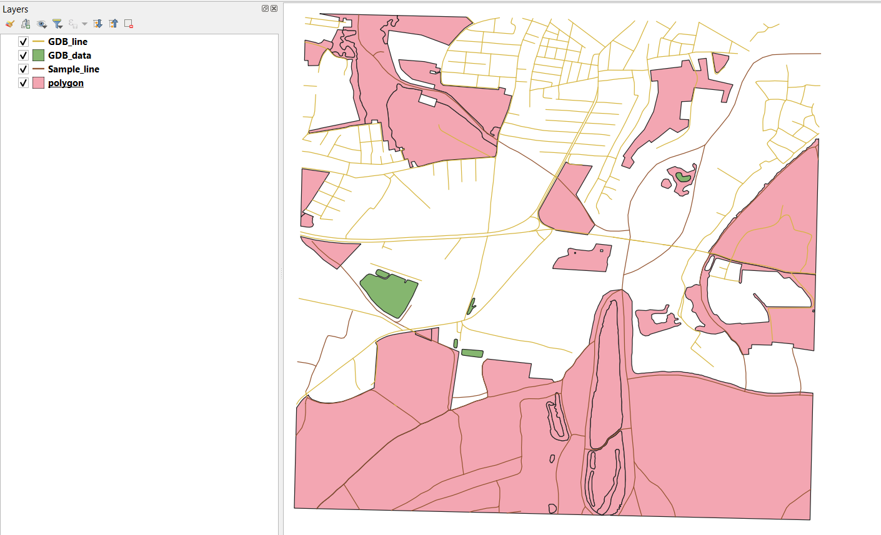Viewport: 881px width, 535px height.
Task: Float the Layers panel with undock icon
Action: point(265,9)
